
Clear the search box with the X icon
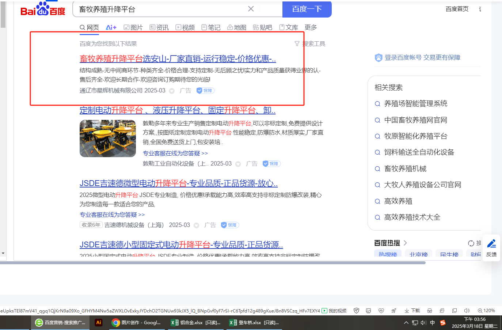(251, 9)
